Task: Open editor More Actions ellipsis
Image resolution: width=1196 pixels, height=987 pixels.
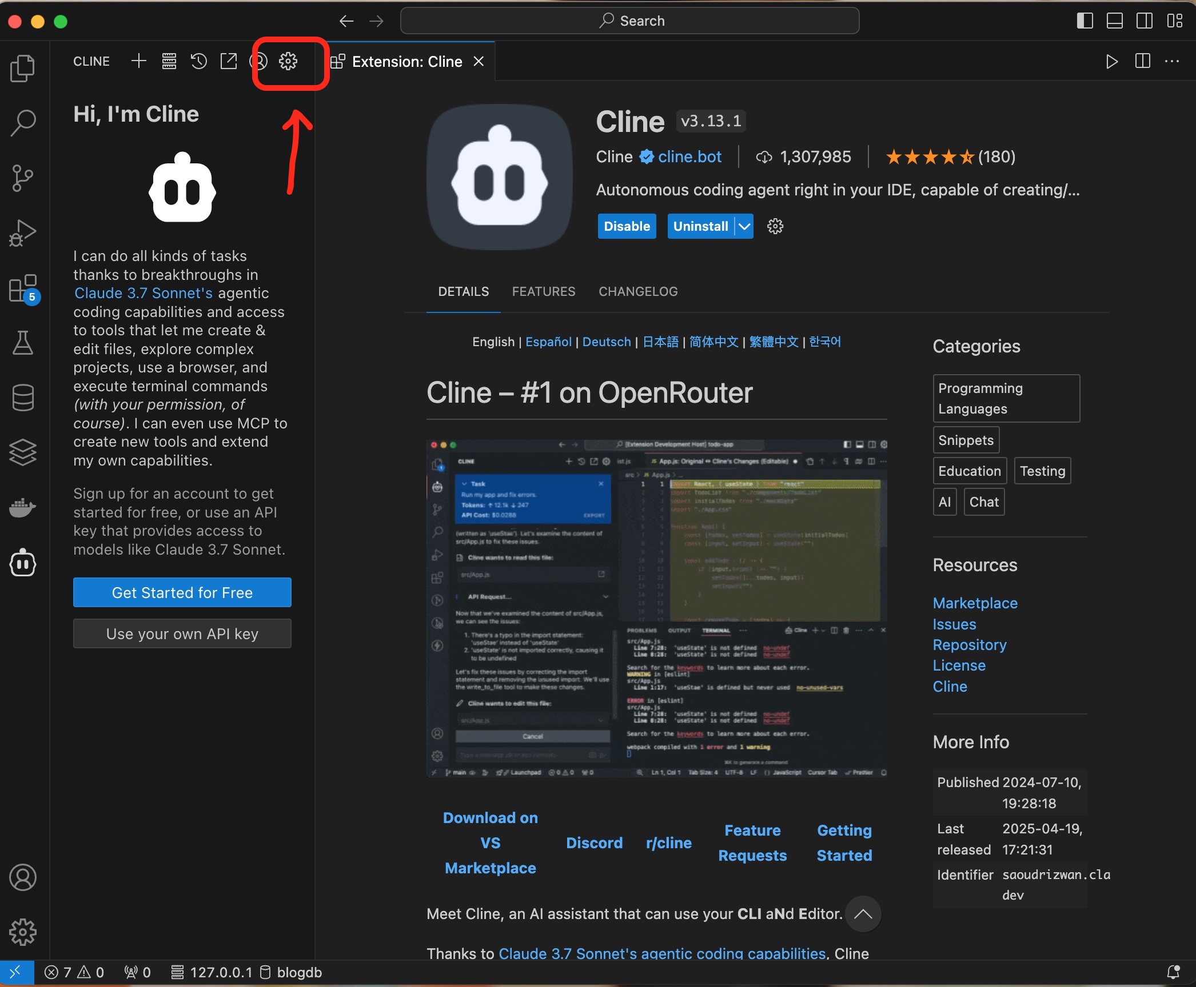Action: 1172,61
